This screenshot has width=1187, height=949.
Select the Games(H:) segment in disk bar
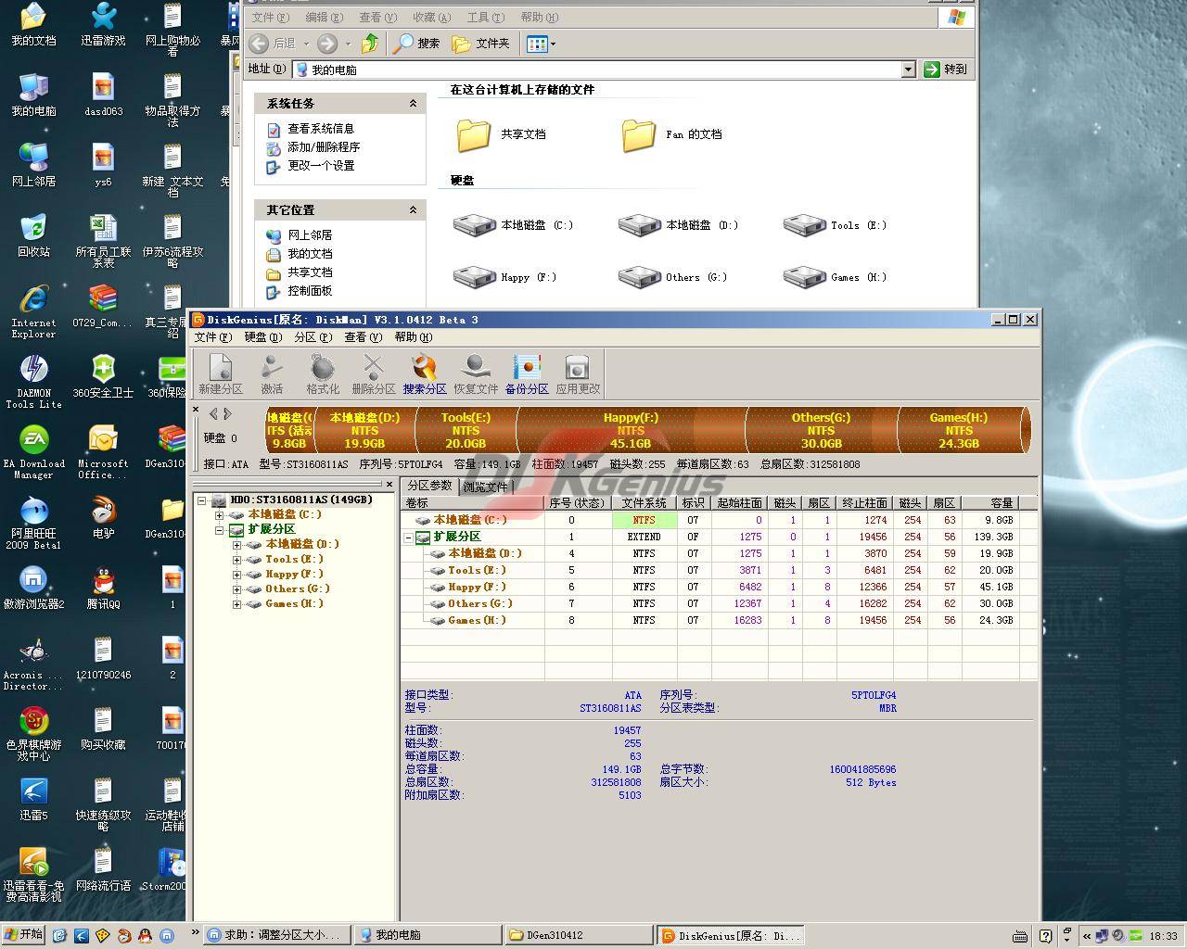(x=959, y=430)
